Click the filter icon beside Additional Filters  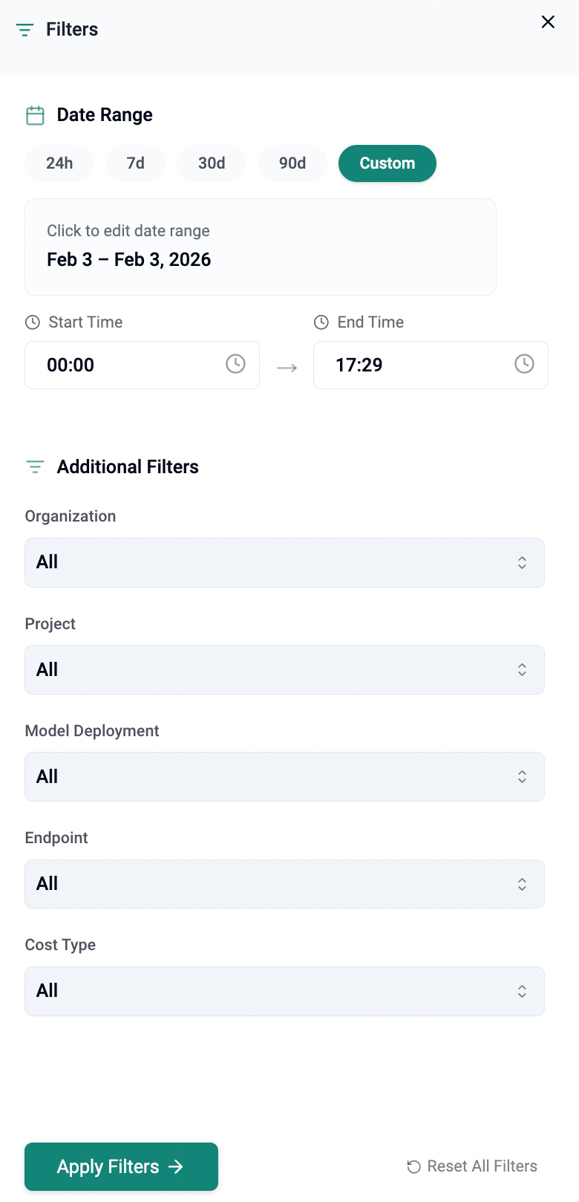(x=35, y=467)
